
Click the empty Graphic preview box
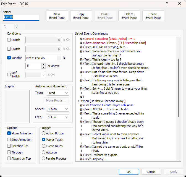[x=17, y=106]
